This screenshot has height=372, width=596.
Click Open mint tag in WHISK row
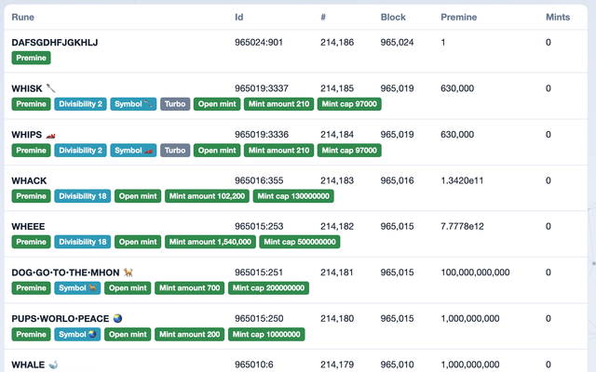217,104
